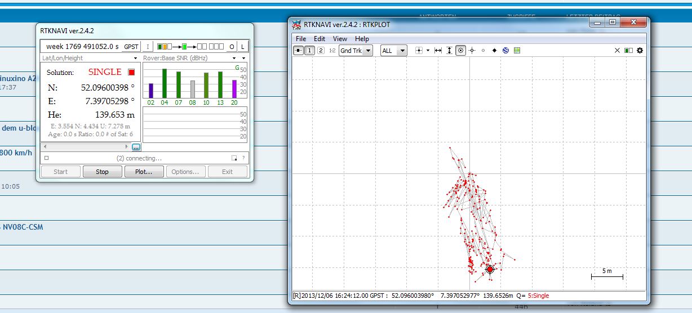
Task: Click the fit horizontal scale icon
Action: (438, 51)
